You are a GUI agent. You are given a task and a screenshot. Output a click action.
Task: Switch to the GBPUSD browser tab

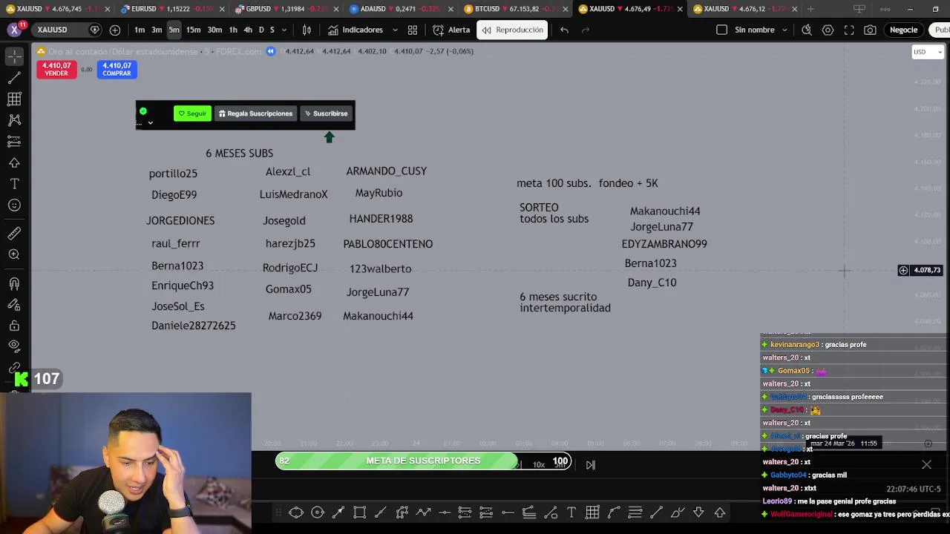(284, 9)
